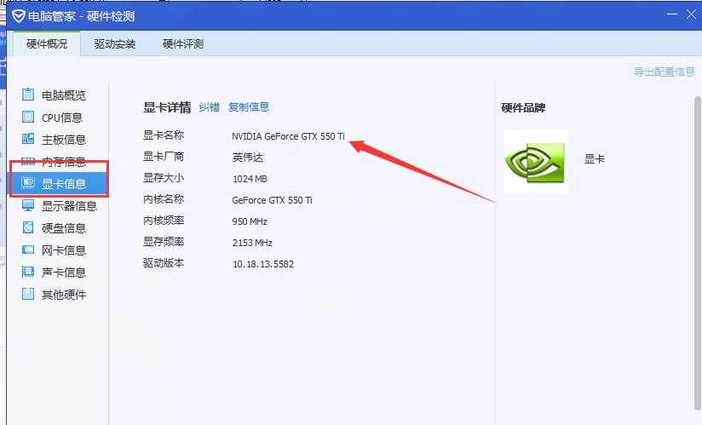Click the 英伟达 manufacturer value

pos(248,158)
